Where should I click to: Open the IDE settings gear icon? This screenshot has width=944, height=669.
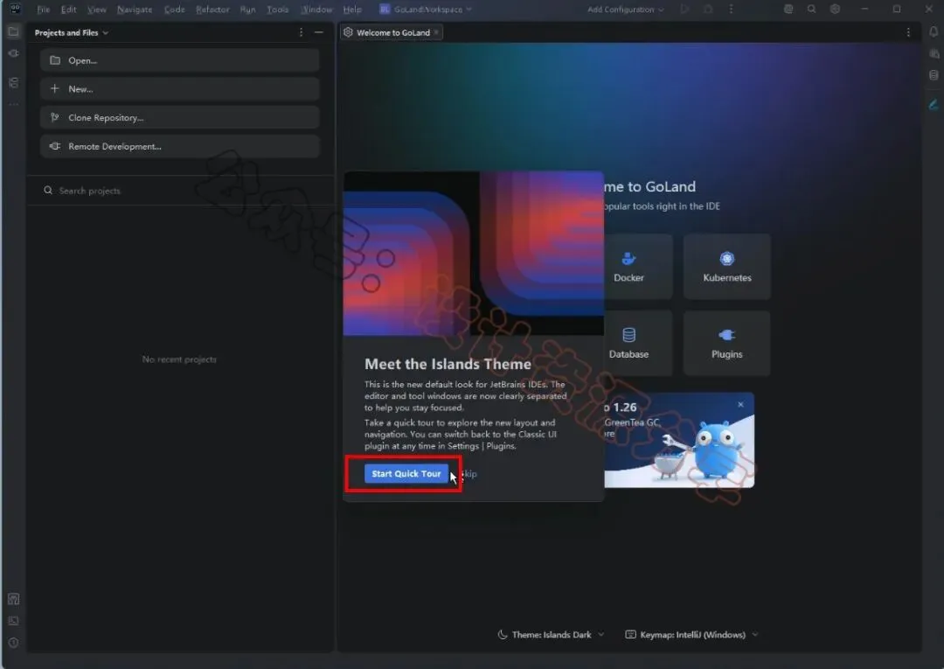pyautogui.click(x=835, y=9)
